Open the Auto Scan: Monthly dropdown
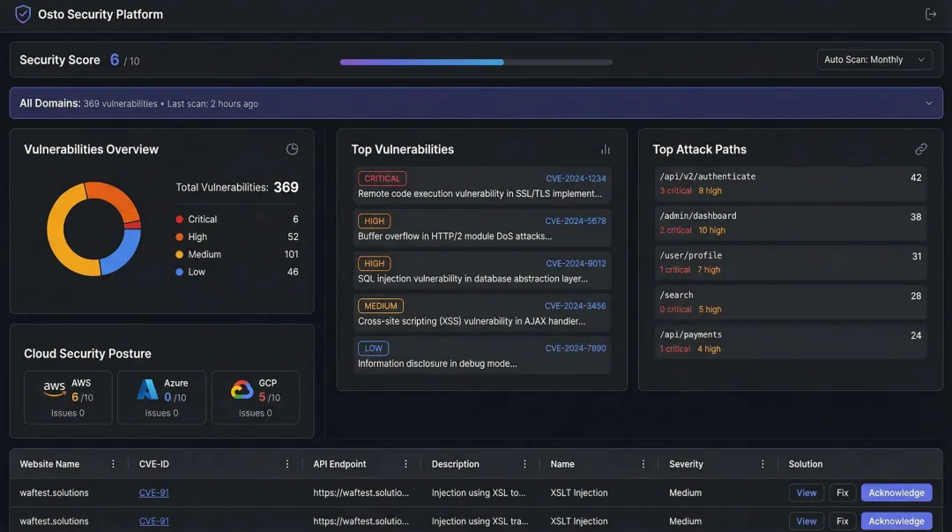 point(874,59)
